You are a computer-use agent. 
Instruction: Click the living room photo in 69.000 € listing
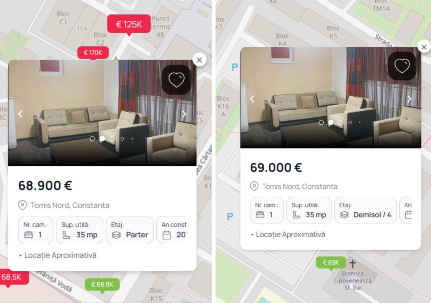330,97
